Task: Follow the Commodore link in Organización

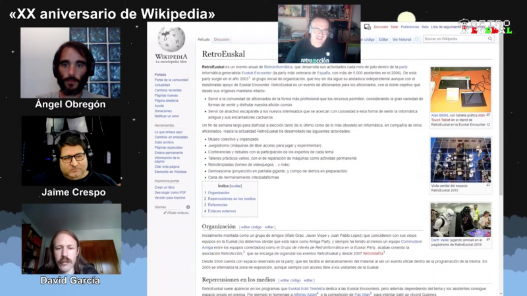Action: coord(411,241)
